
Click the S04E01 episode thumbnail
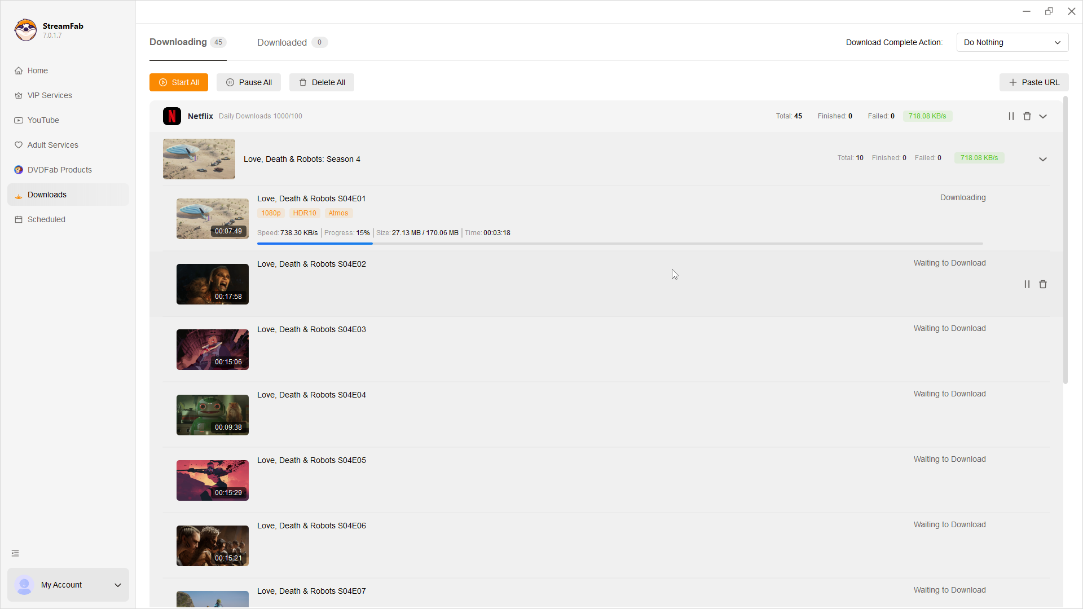[x=213, y=219]
